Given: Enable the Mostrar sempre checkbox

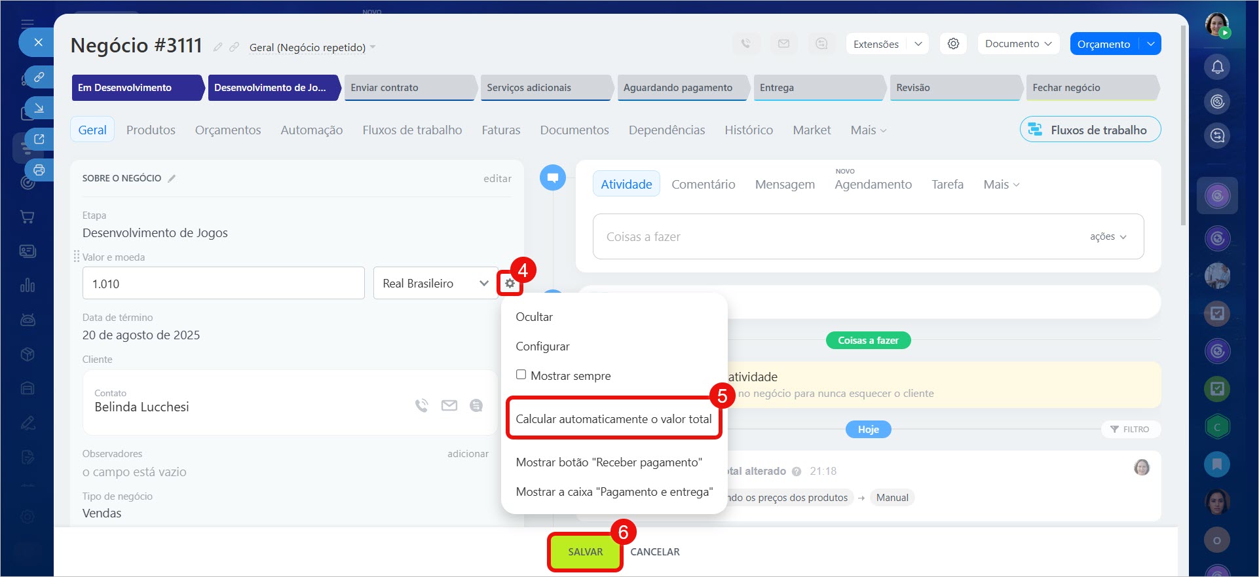Looking at the screenshot, I should (521, 375).
